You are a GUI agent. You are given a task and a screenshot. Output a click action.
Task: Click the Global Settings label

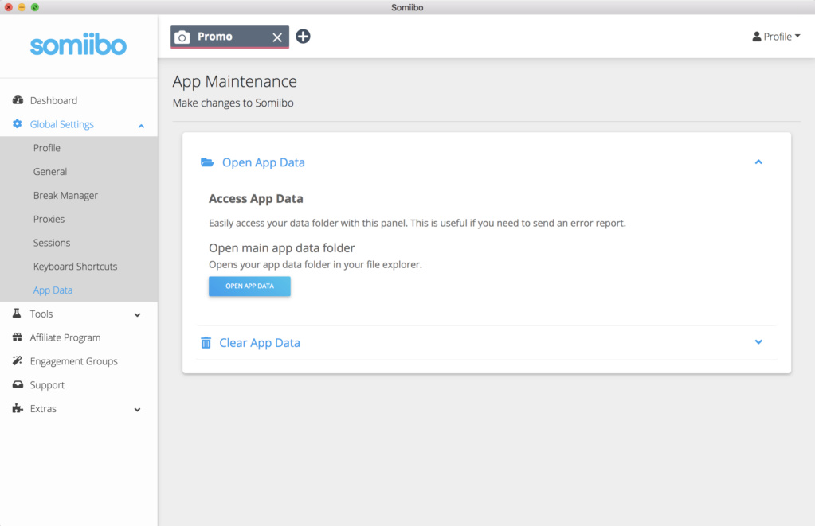pyautogui.click(x=62, y=124)
